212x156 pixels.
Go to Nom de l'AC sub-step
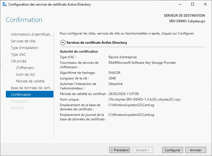(x=26, y=75)
